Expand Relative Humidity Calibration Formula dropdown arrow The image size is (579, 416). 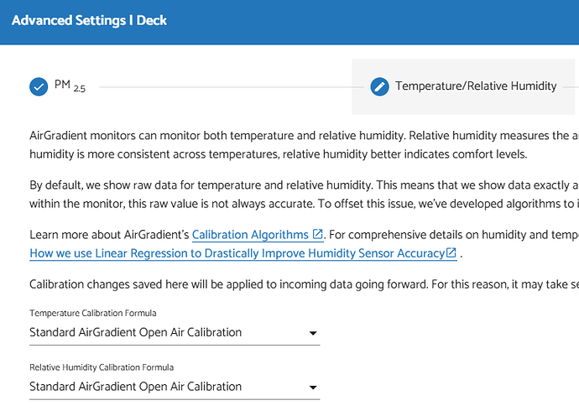coord(313,387)
